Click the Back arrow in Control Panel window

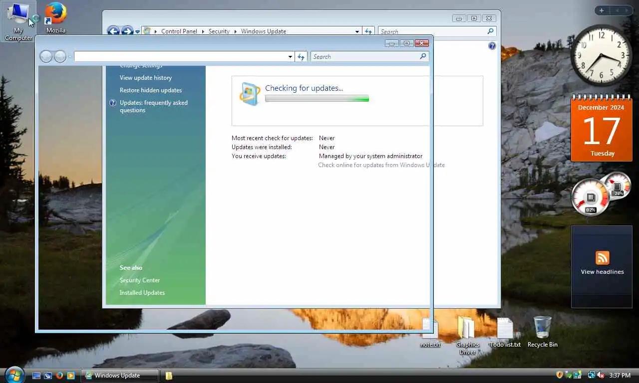click(113, 31)
